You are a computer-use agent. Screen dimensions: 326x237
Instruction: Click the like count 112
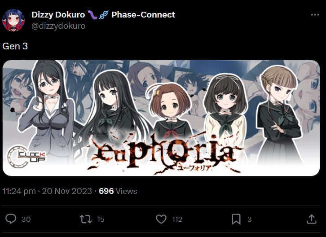click(177, 219)
